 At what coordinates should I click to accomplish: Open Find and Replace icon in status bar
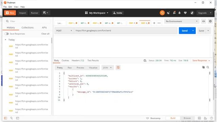click(11, 118)
